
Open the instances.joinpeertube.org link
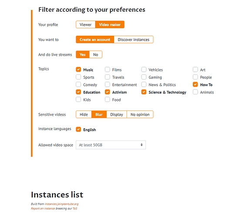[61, 204]
